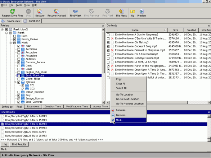Collapse the Music folder node
Screen dimensions: 211x158
(10, 43)
